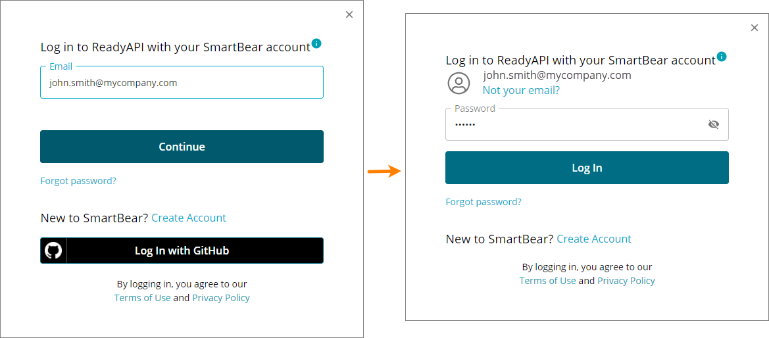Click the GitHub logo icon
The image size is (769, 338).
point(53,251)
